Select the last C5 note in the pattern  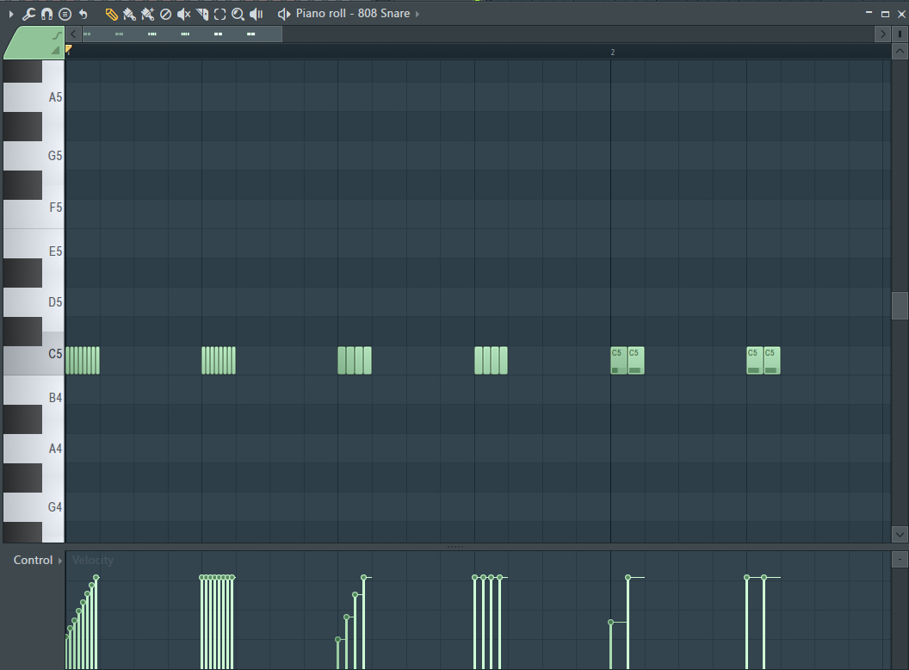pyautogui.click(x=771, y=361)
